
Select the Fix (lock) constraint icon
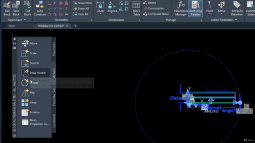(67, 3)
